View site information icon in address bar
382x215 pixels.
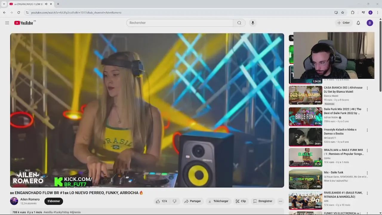pyautogui.click(x=27, y=13)
